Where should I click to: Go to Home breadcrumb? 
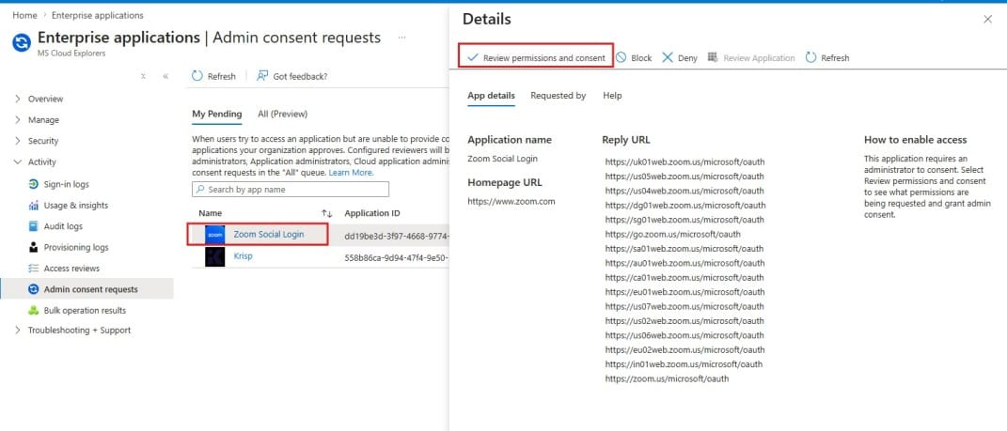pos(25,15)
